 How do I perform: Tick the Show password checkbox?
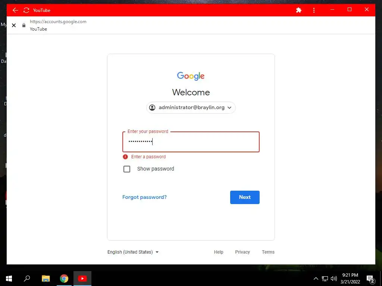click(127, 169)
